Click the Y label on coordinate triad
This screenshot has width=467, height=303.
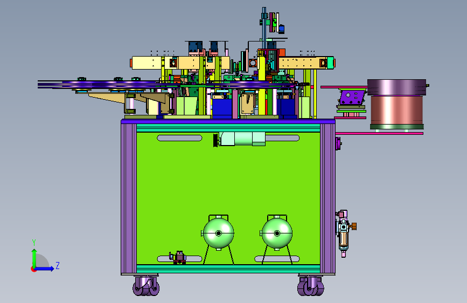point(34,243)
